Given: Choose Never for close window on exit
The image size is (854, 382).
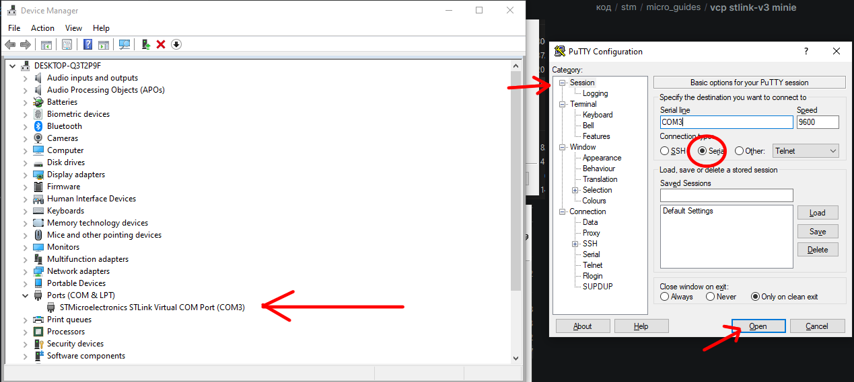Looking at the screenshot, I should coord(711,297).
